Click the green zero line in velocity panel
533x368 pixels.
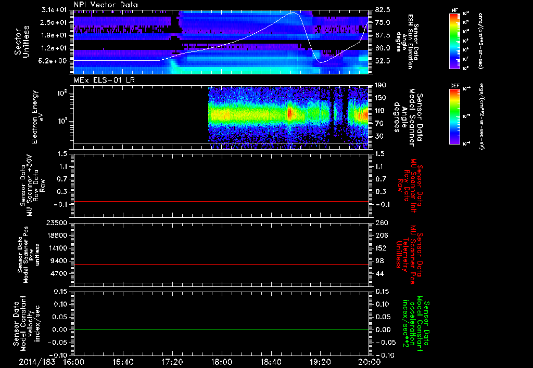[221, 330]
